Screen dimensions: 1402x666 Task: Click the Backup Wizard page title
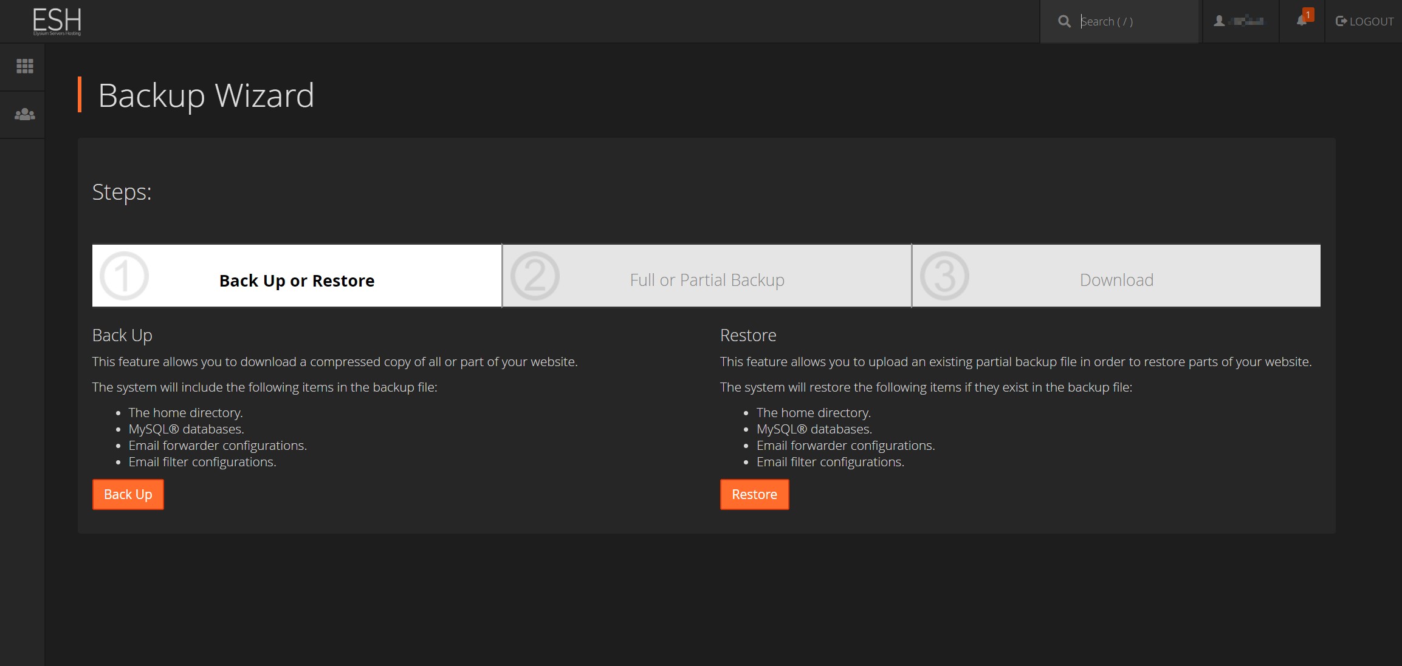(206, 95)
